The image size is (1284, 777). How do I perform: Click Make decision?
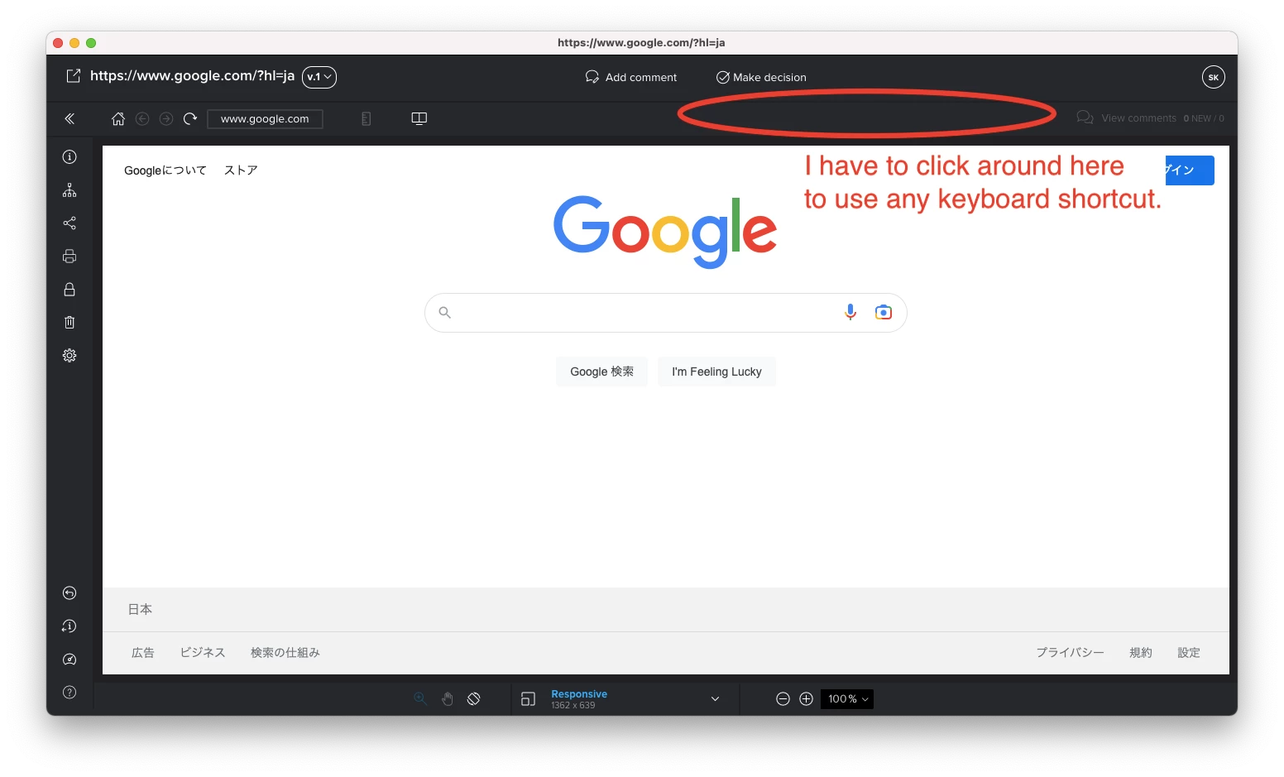coord(761,77)
